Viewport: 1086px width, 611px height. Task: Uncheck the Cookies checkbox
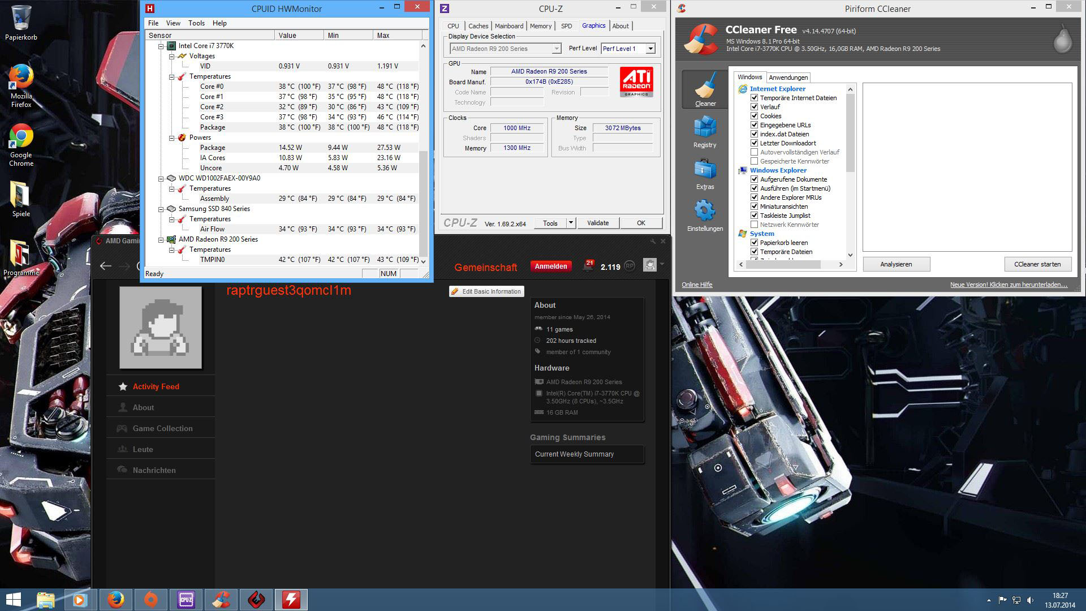754,116
